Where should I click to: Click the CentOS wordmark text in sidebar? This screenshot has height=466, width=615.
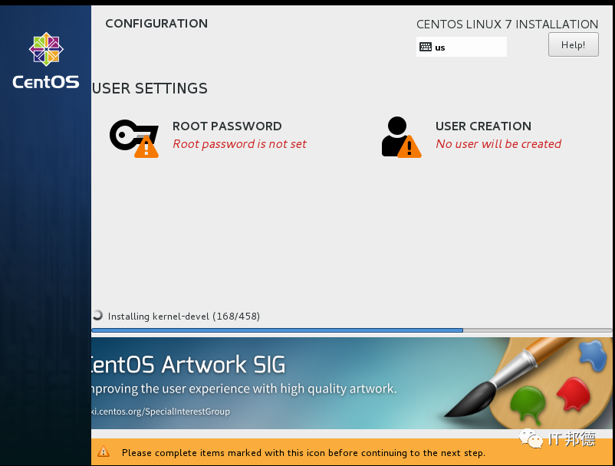tap(46, 82)
